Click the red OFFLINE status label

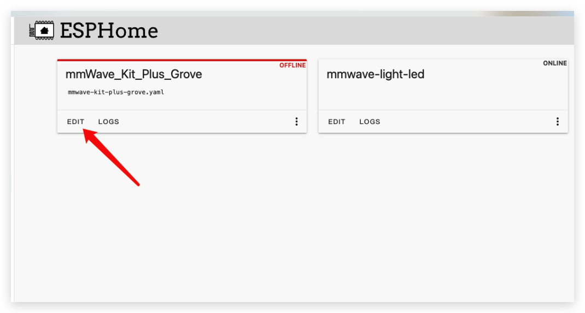click(x=292, y=65)
